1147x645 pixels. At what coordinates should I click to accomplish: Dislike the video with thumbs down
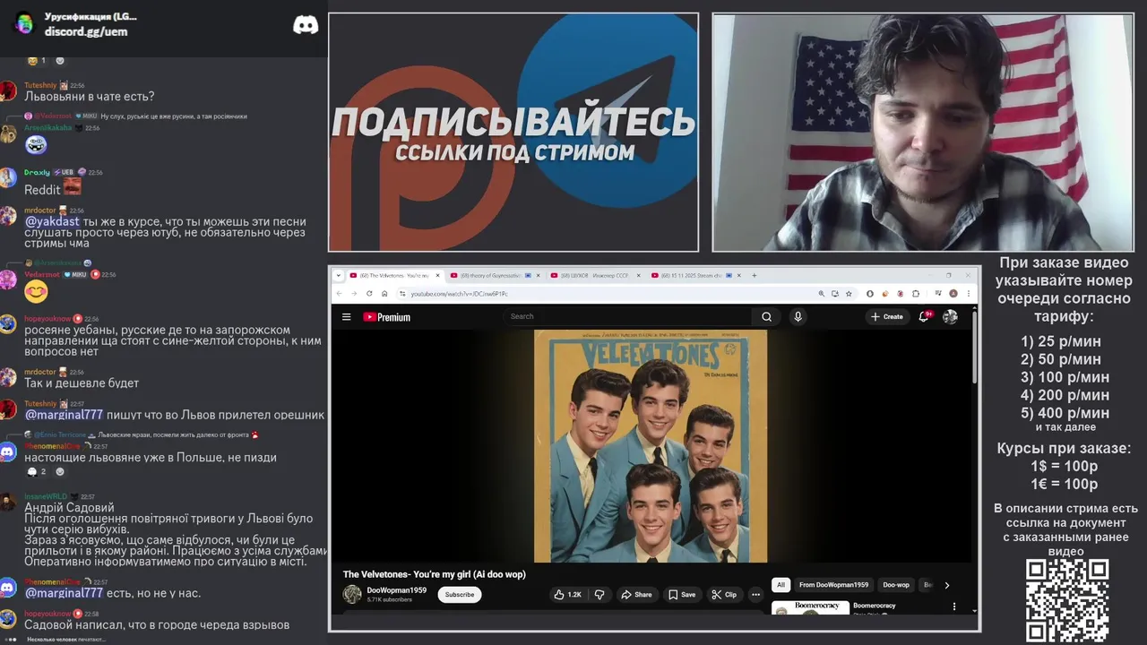[x=599, y=594]
